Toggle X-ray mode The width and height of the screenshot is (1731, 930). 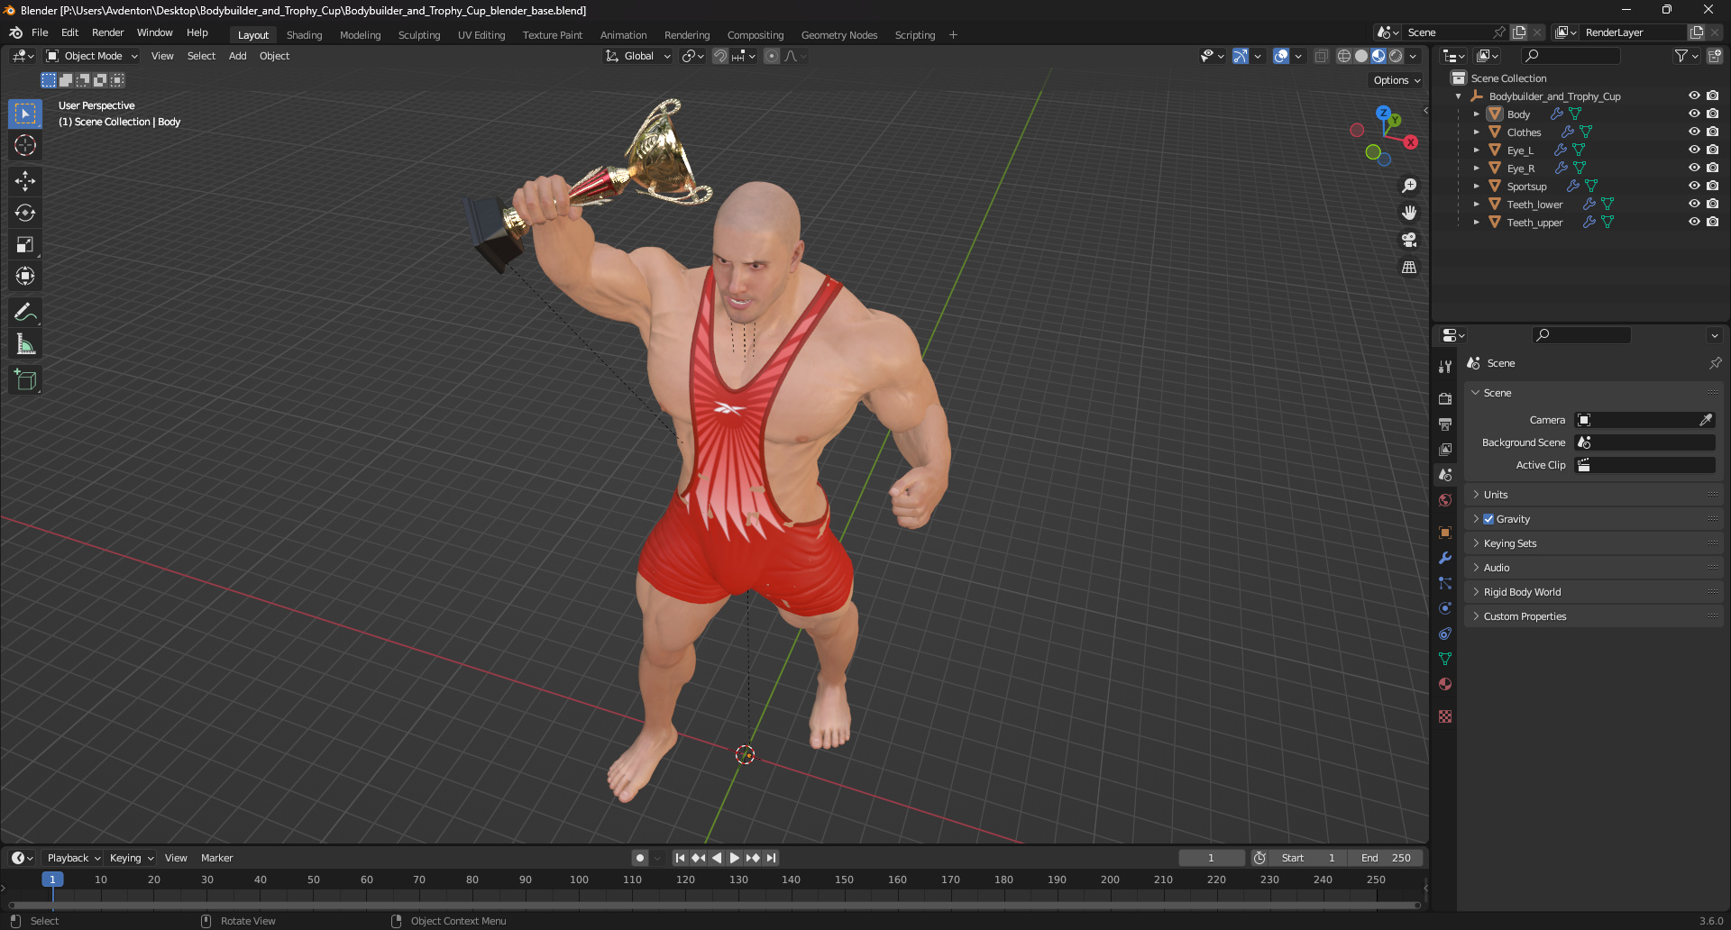(x=1321, y=56)
